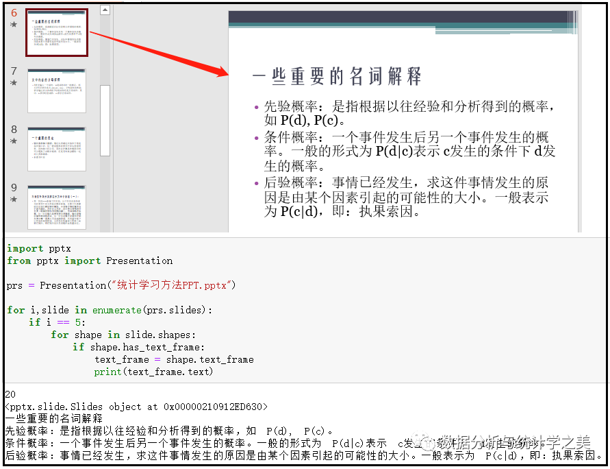Screen dimensions: 610x469
Task: Click the code line 'if i == 5:'
Action: [58, 322]
